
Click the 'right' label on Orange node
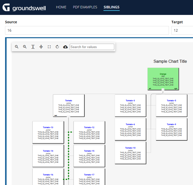coord(176,88)
